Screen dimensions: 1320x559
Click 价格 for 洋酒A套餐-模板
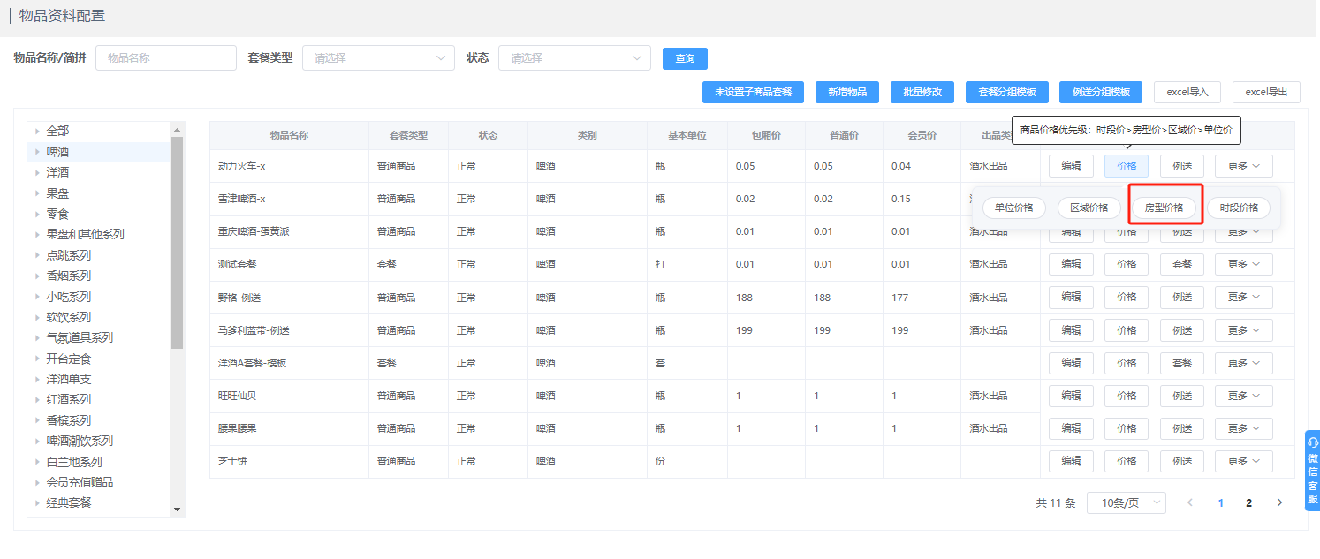[1127, 363]
